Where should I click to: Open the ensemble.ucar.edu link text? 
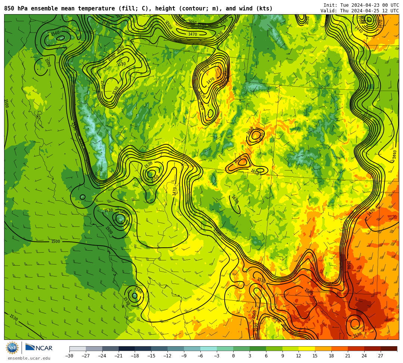(x=29, y=358)
